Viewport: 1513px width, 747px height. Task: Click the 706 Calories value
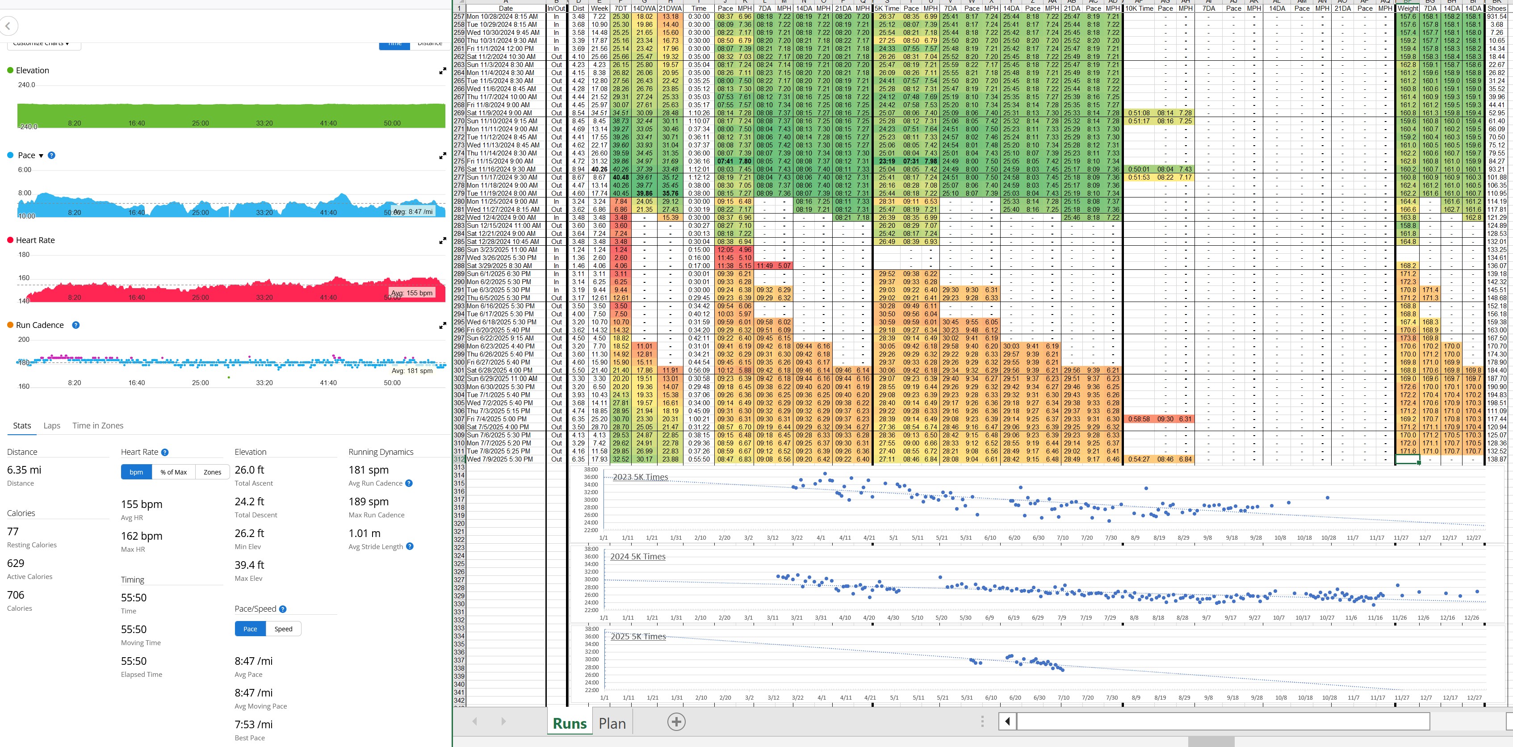tap(16, 595)
